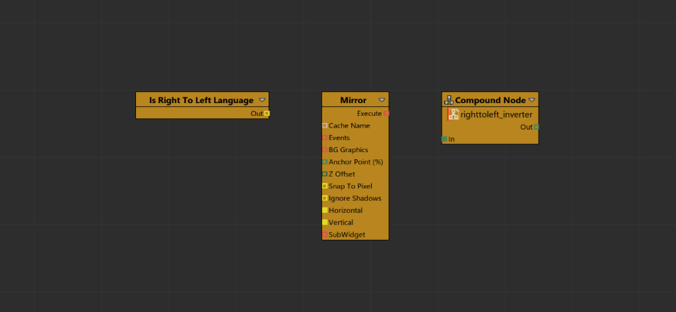The width and height of the screenshot is (676, 312).
Task: Select the Mirror node by its title
Action: [x=353, y=100]
